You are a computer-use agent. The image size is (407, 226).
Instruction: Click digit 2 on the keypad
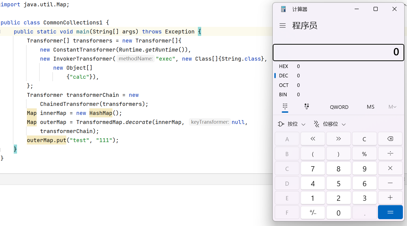pyautogui.click(x=338, y=198)
